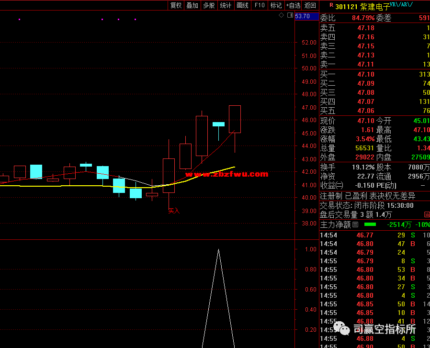430x348 pixels.
Task: Click the 净资 22.77 value
Action: pyautogui.click(x=366, y=176)
